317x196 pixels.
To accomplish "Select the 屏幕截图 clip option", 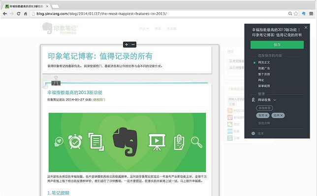I will pyautogui.click(x=264, y=86).
